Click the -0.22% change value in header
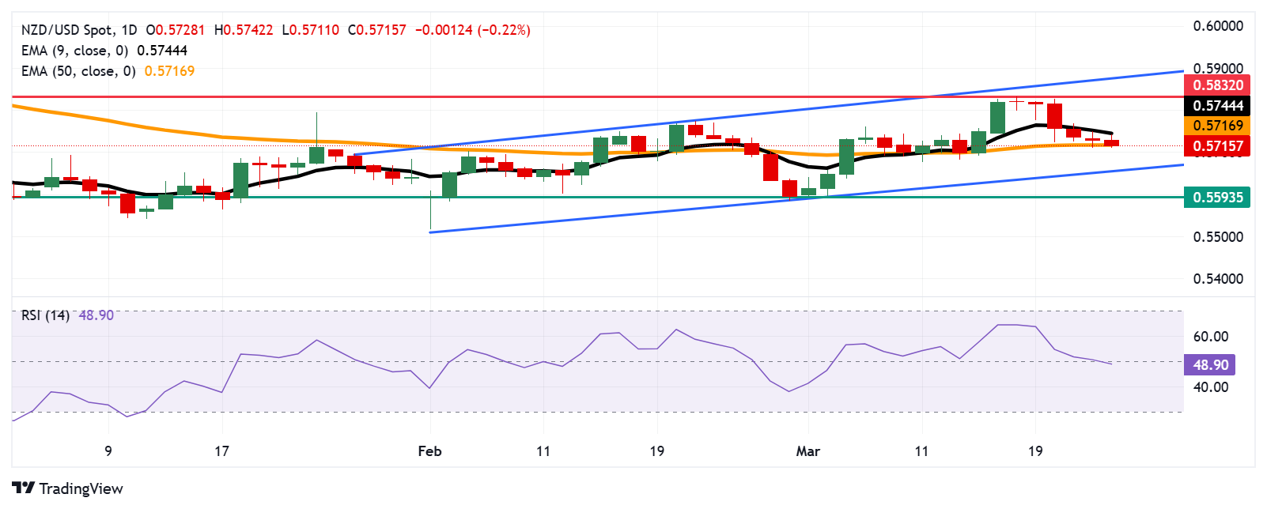 [x=504, y=30]
